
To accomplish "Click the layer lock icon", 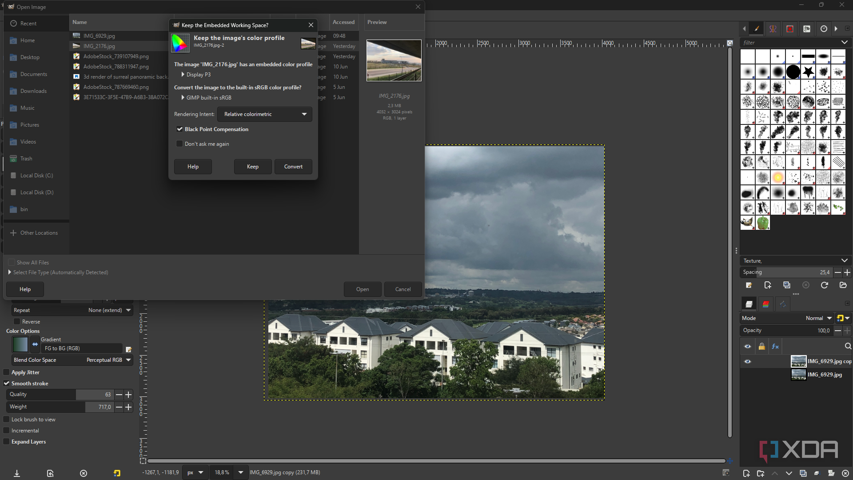I will (x=762, y=347).
